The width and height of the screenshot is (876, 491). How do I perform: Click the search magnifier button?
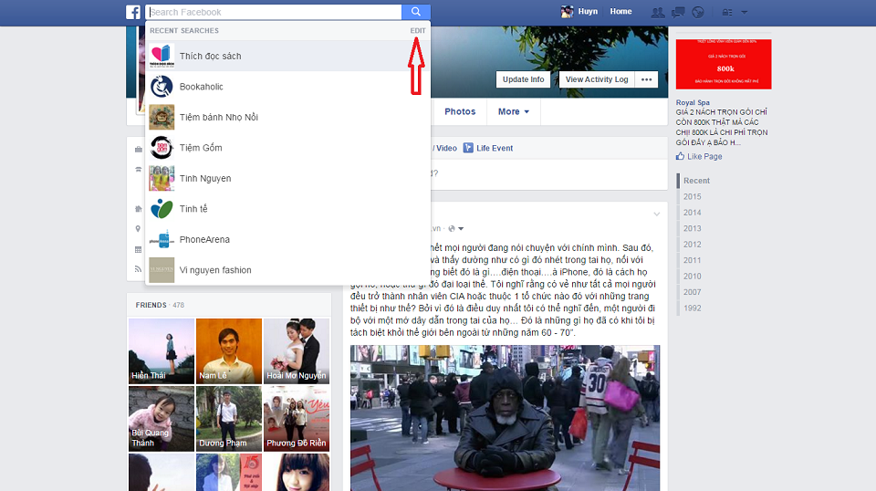pyautogui.click(x=416, y=12)
